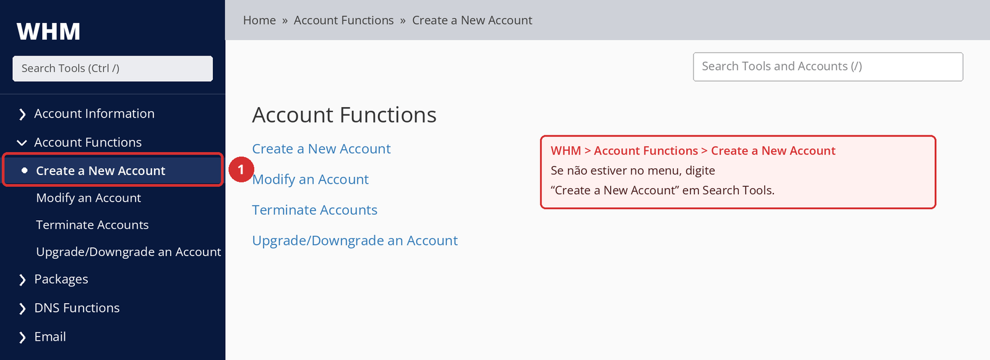Open Terminate Accounts main link
The height and width of the screenshot is (360, 990).
pyautogui.click(x=314, y=210)
